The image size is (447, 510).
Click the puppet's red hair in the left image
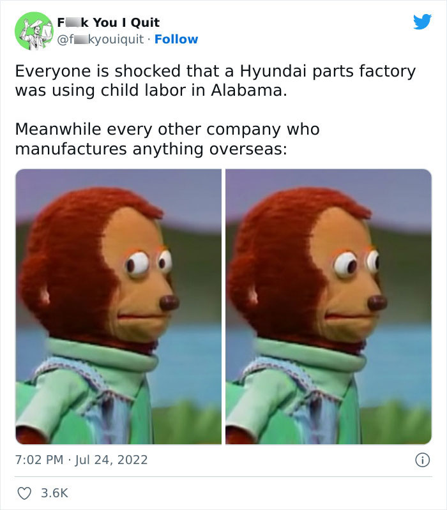click(x=75, y=234)
